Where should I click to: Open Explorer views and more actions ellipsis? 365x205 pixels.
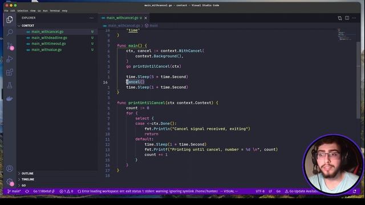91,18
